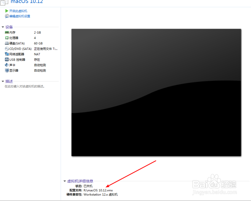Click the 正在使用文件 T:... value
Image resolution: width=251 pixels, height=201 pixels.
[46, 49]
